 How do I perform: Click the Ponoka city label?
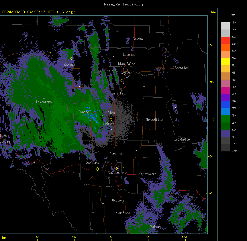[138, 39]
